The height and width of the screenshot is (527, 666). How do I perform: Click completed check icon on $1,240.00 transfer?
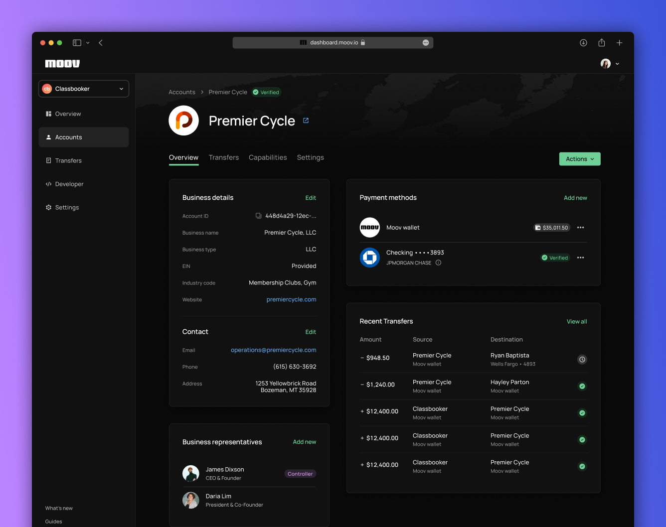(582, 386)
